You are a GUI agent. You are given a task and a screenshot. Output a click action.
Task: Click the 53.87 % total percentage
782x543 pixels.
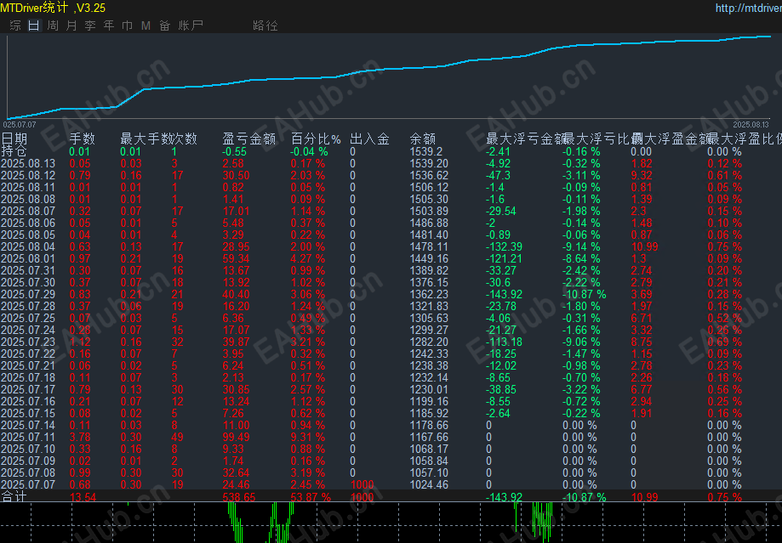coord(311,497)
